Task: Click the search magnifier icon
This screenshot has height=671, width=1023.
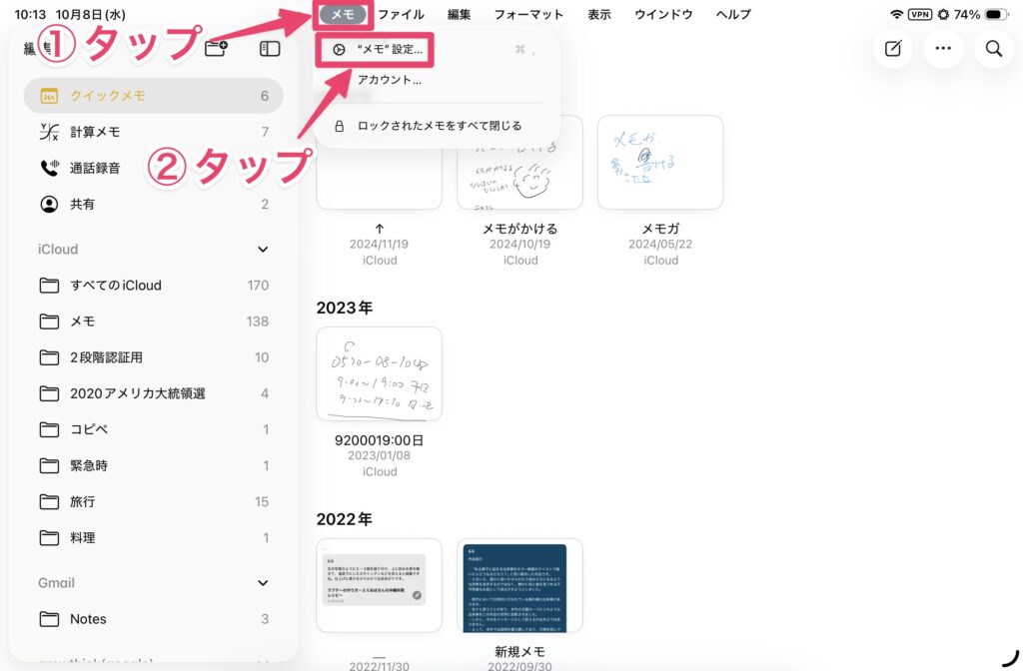Action: click(x=993, y=49)
